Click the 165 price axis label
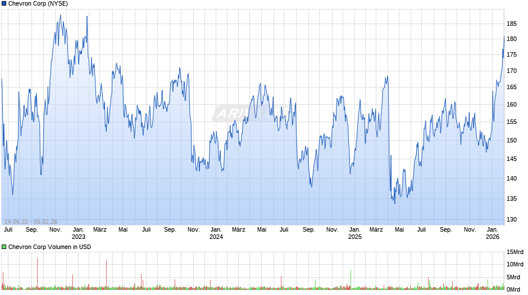528x295 pixels. [512, 87]
